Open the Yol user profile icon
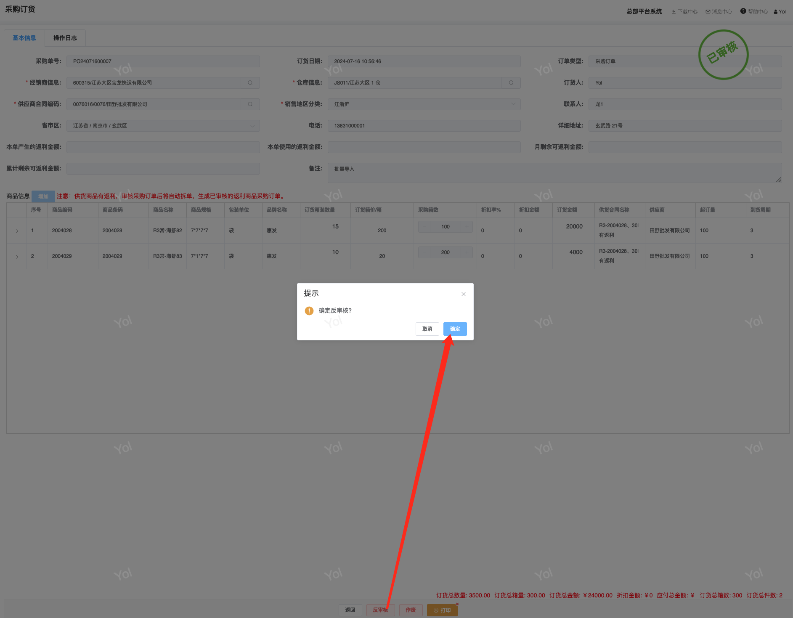The width and height of the screenshot is (793, 618). (x=776, y=12)
